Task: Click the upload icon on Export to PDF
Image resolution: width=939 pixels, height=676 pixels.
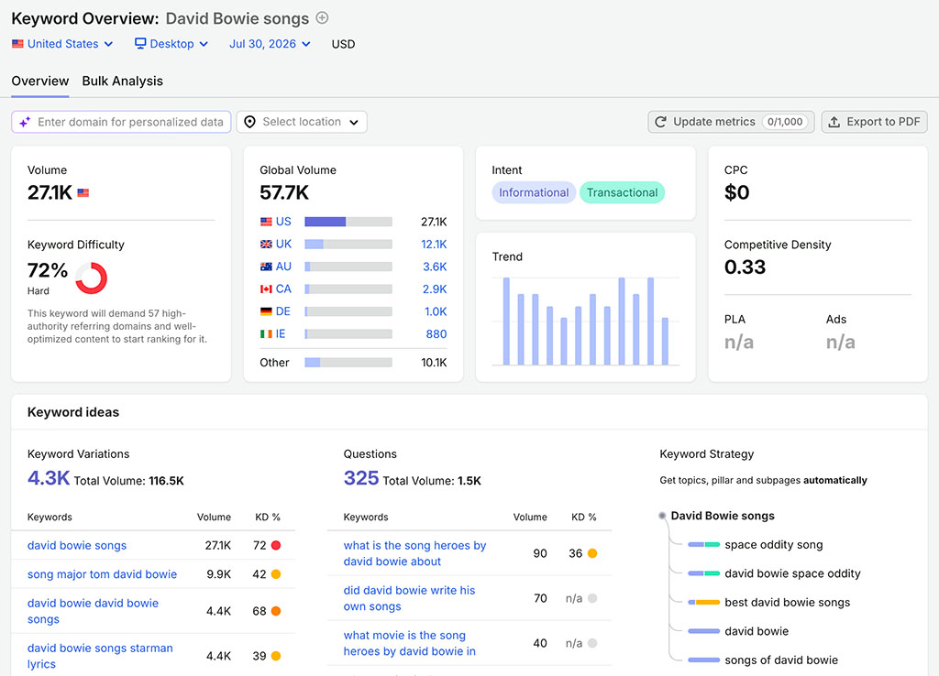Action: point(834,122)
